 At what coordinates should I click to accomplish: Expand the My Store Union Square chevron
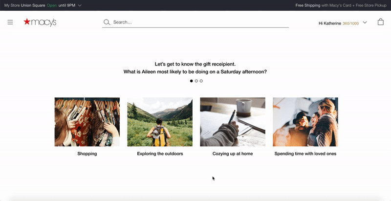(x=80, y=5)
